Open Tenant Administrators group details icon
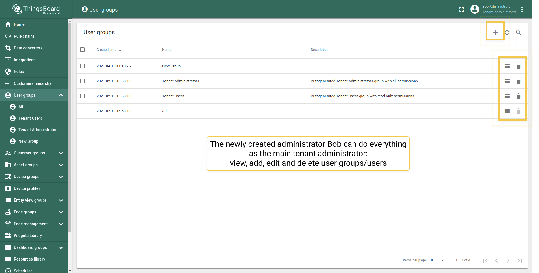The image size is (539, 273). pos(507,81)
